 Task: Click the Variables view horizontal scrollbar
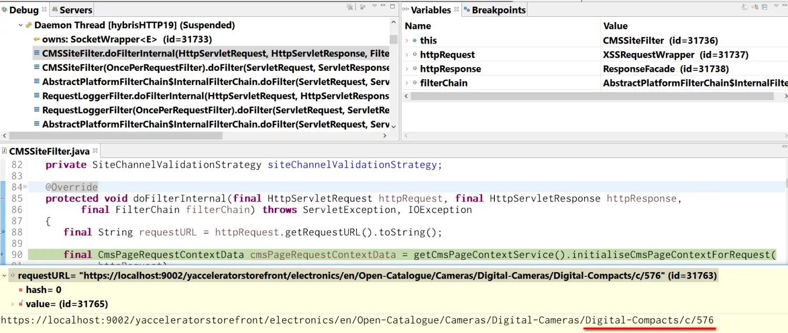[x=593, y=96]
